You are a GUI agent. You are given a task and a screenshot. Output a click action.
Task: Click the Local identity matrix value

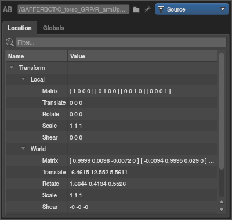[x=120, y=91]
